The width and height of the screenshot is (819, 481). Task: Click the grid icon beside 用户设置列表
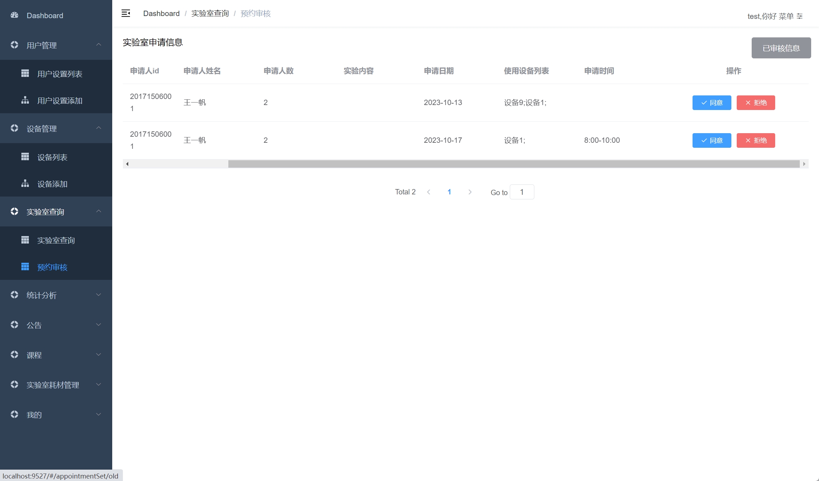click(x=25, y=74)
